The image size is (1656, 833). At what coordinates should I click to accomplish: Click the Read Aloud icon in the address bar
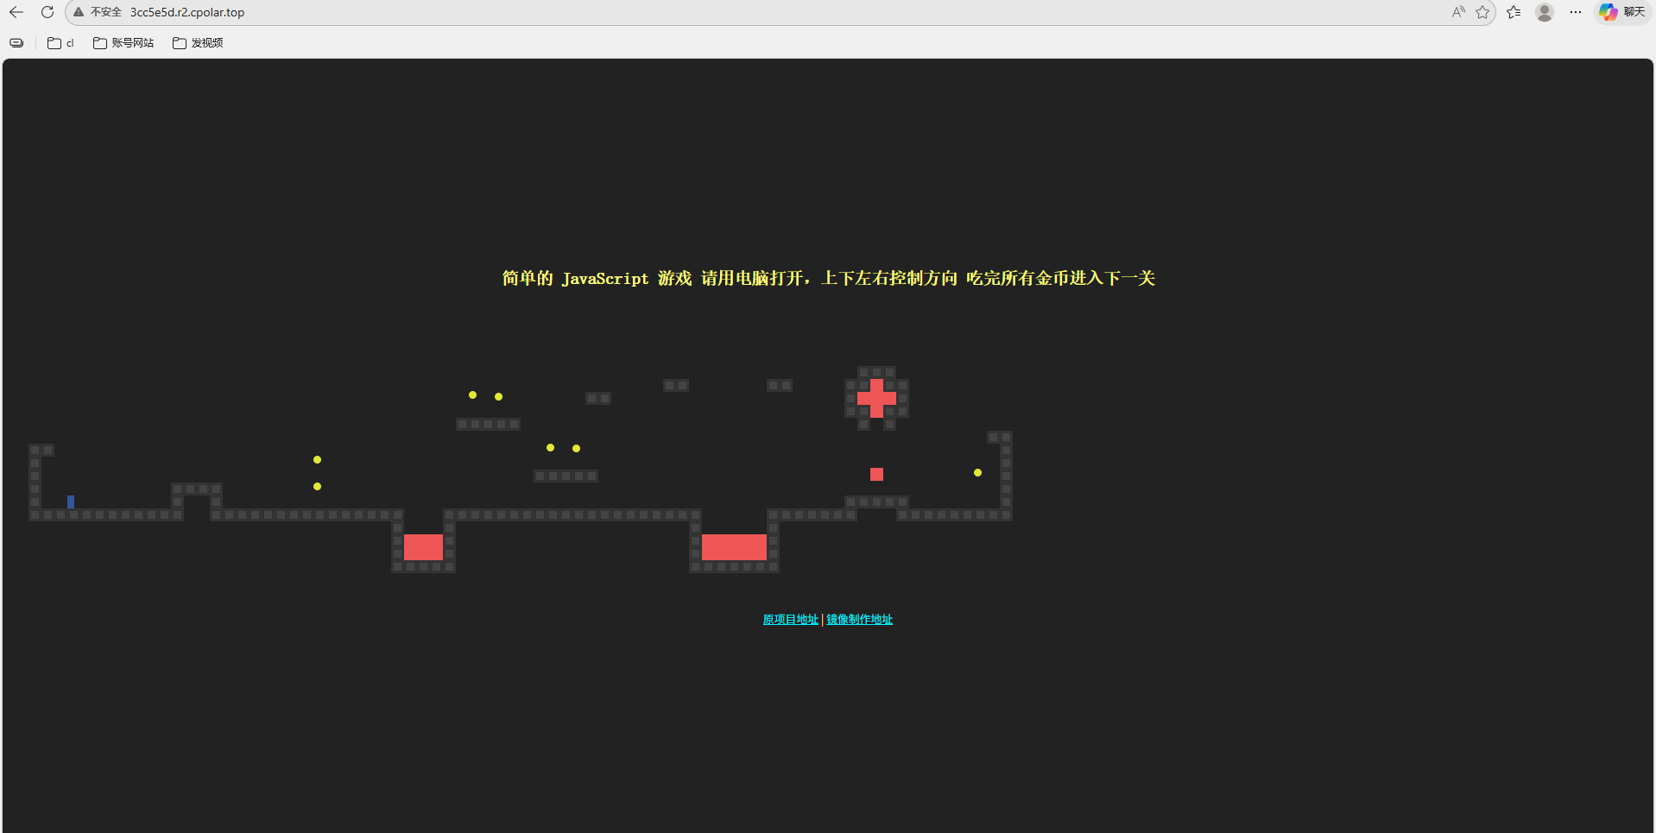1458,12
